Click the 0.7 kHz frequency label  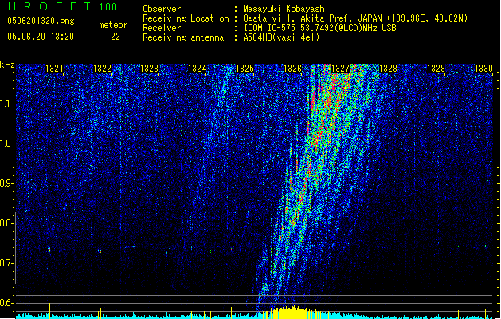coord(7,263)
